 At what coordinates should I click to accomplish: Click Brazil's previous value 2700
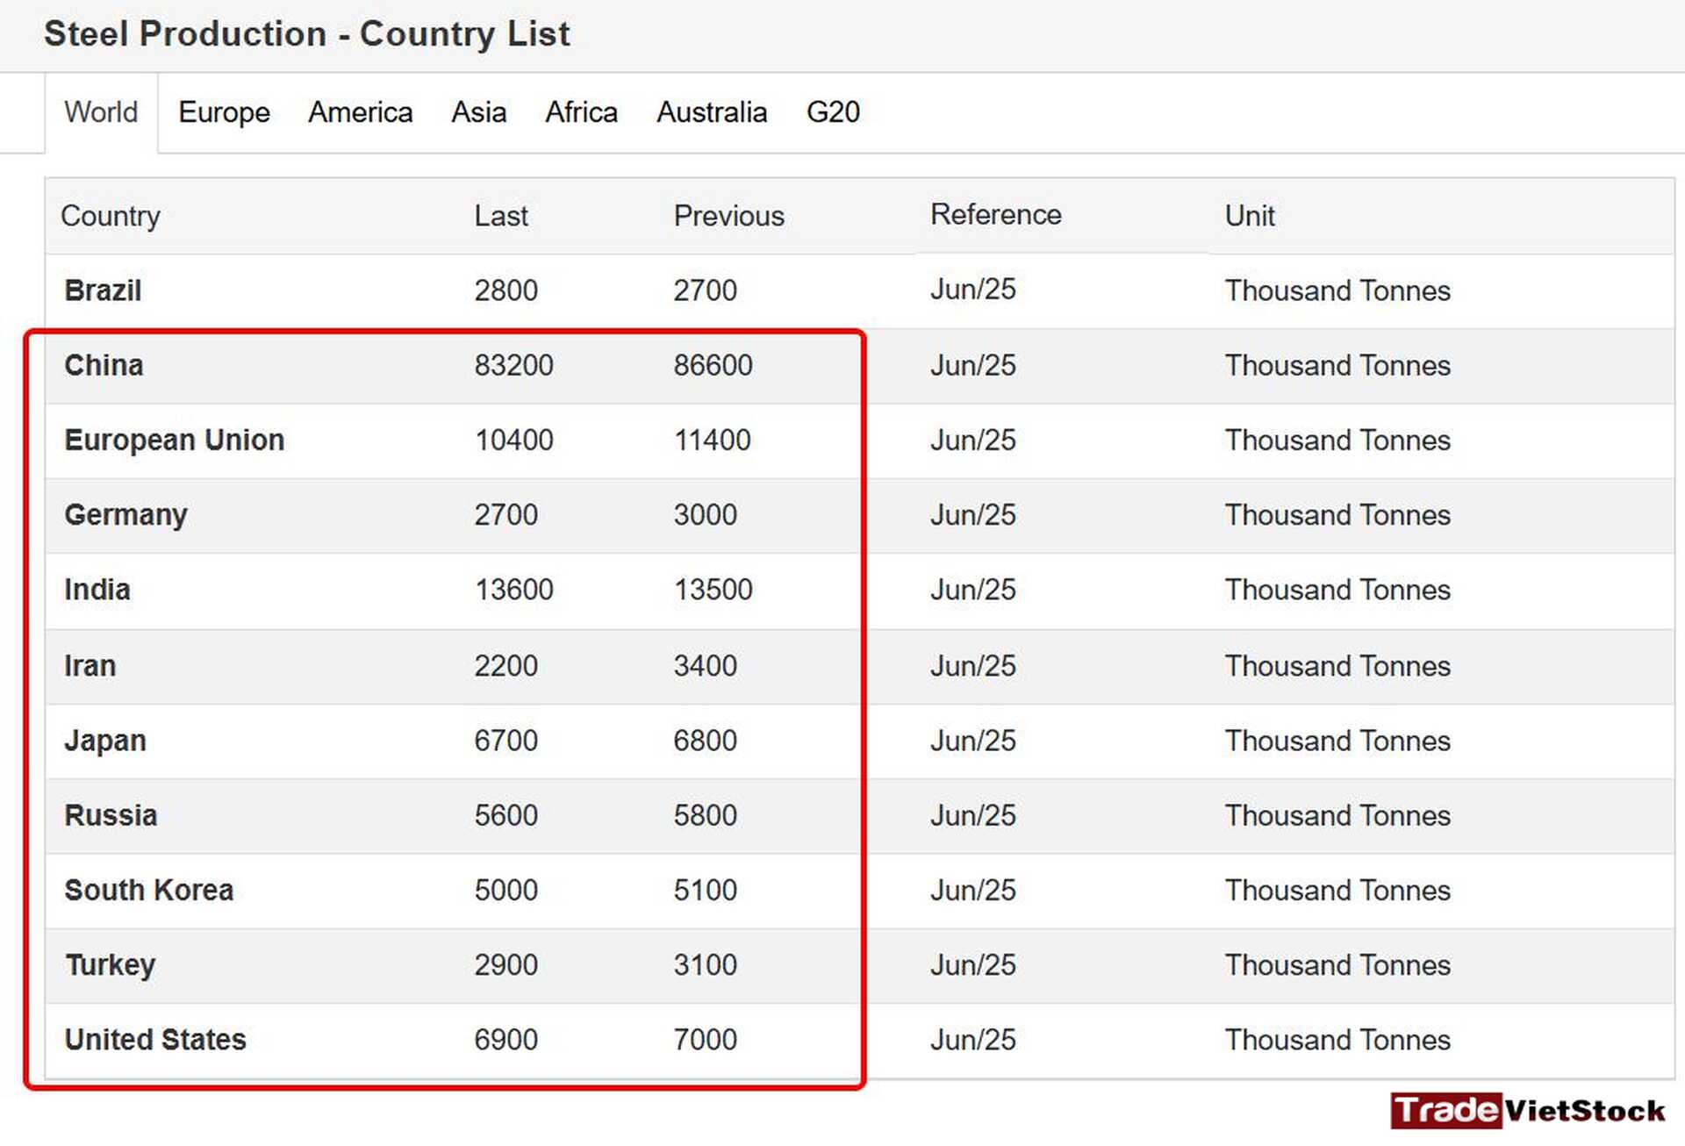point(705,290)
